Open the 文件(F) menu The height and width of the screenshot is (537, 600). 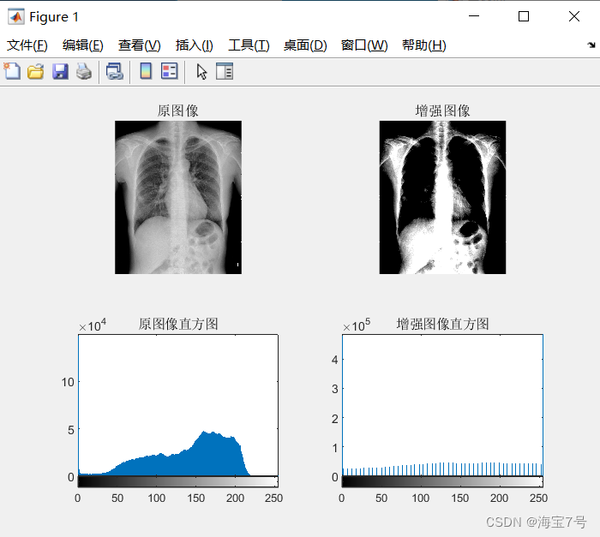[27, 45]
